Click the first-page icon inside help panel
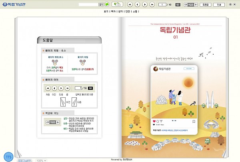The image size is (240, 162). (48, 88)
